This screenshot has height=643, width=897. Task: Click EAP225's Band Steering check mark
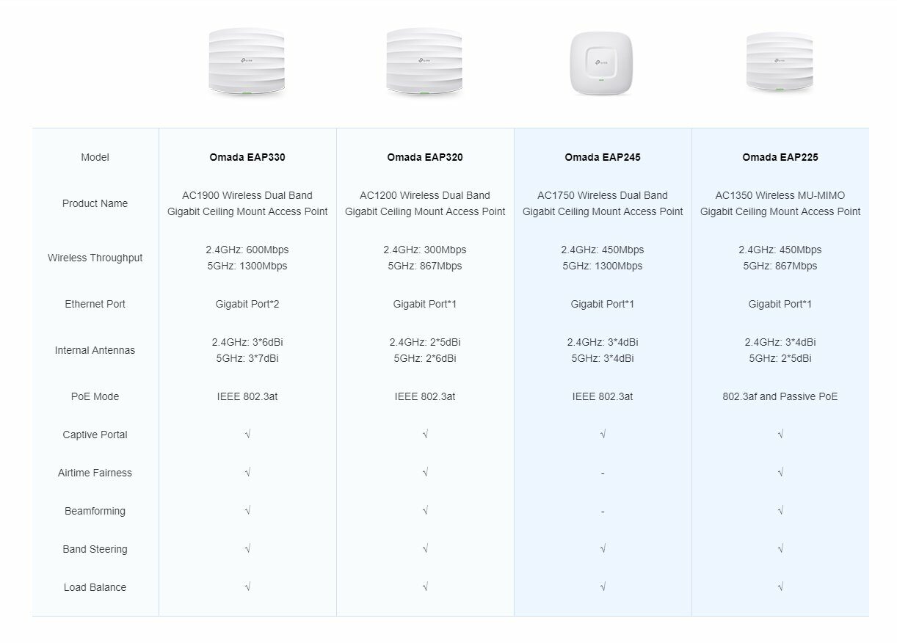click(780, 549)
